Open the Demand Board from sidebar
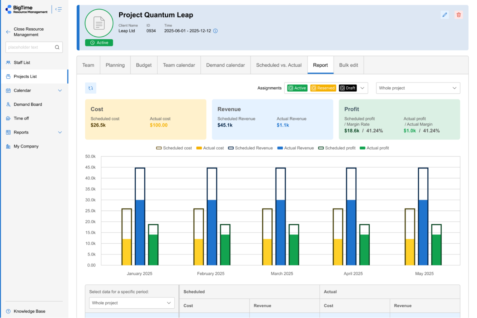 [x=28, y=104]
